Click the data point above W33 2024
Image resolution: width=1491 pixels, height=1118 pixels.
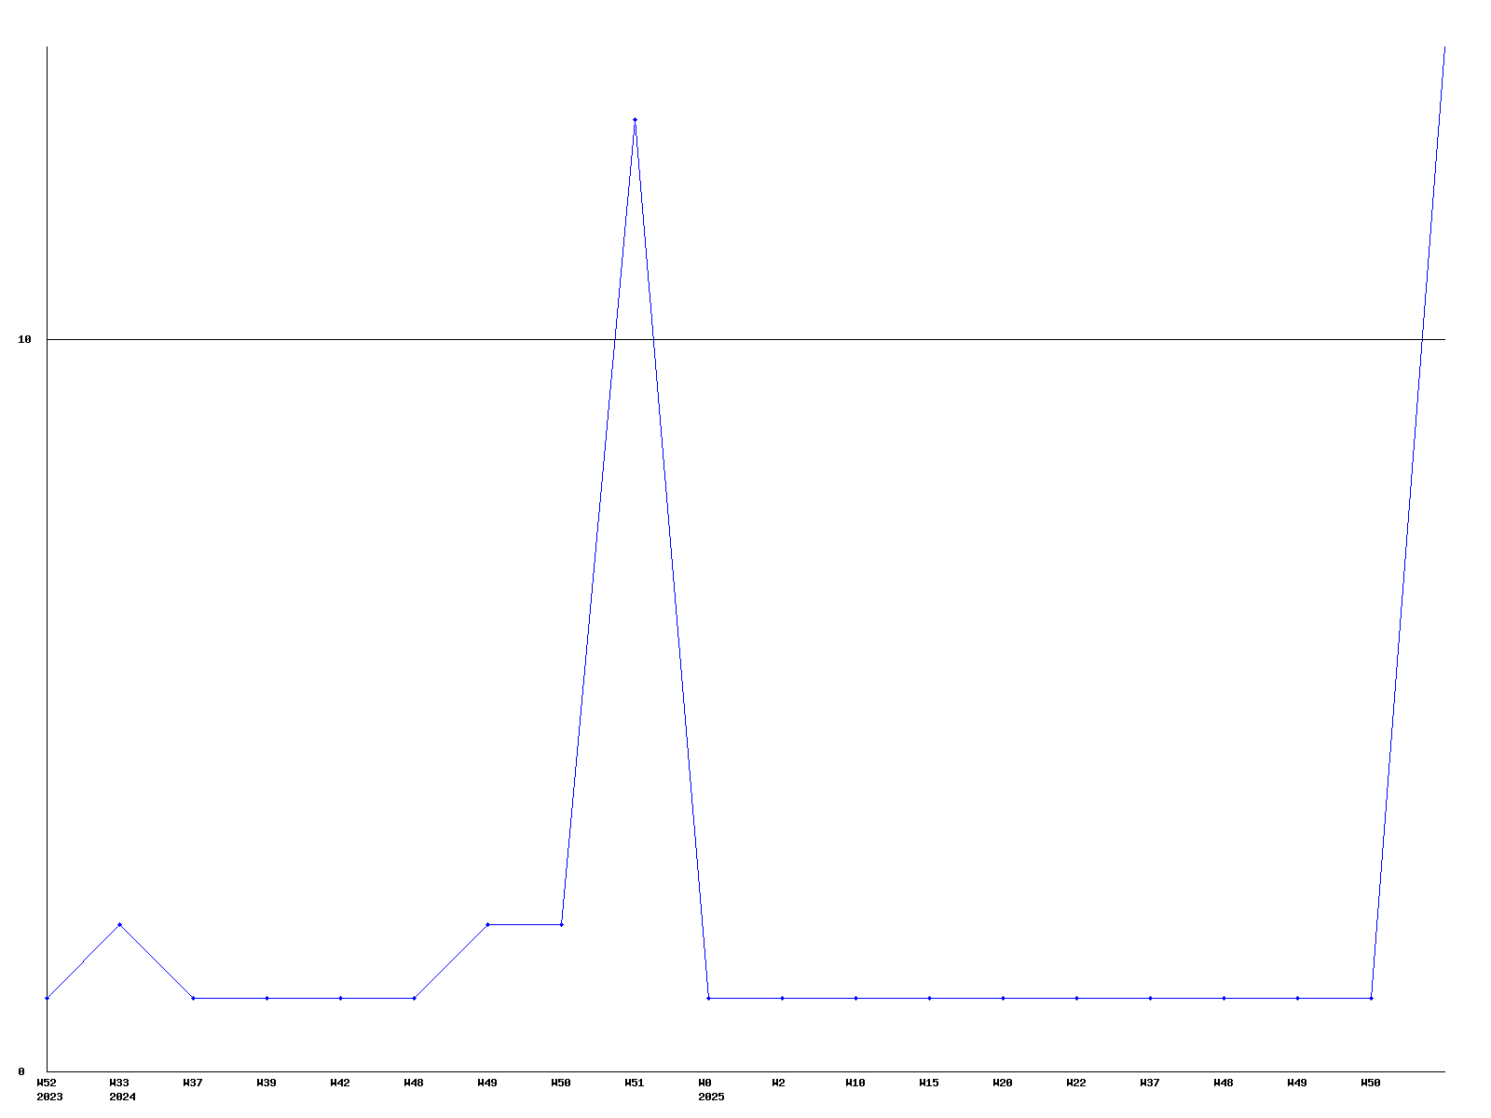(119, 924)
